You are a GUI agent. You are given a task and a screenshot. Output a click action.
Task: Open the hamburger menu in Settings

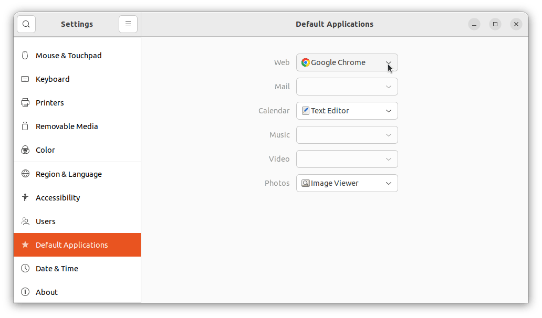pyautogui.click(x=128, y=24)
